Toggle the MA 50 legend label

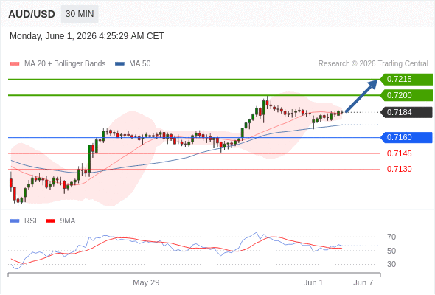[140, 64]
